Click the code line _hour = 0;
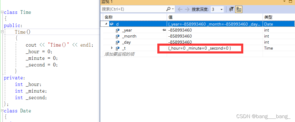Screen dimensions: 295x122 pyautogui.click(x=39, y=52)
